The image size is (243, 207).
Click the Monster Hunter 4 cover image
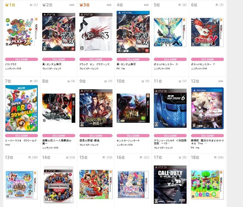click(x=133, y=108)
